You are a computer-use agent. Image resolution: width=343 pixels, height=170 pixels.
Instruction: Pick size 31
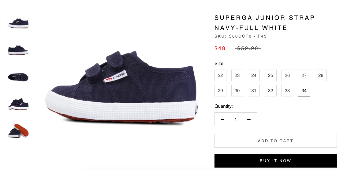pyautogui.click(x=254, y=91)
